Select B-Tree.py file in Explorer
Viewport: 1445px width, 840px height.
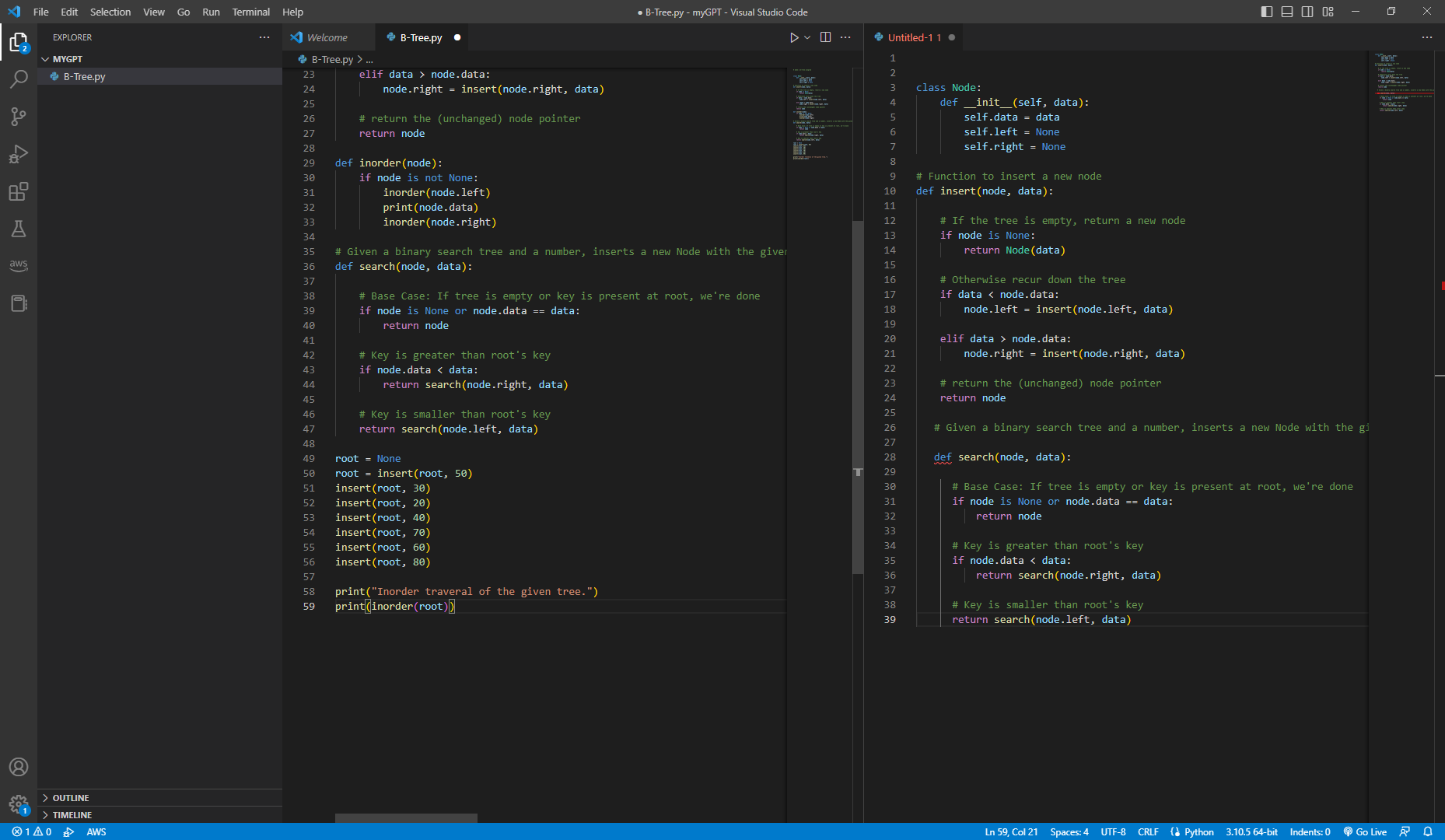click(159, 76)
